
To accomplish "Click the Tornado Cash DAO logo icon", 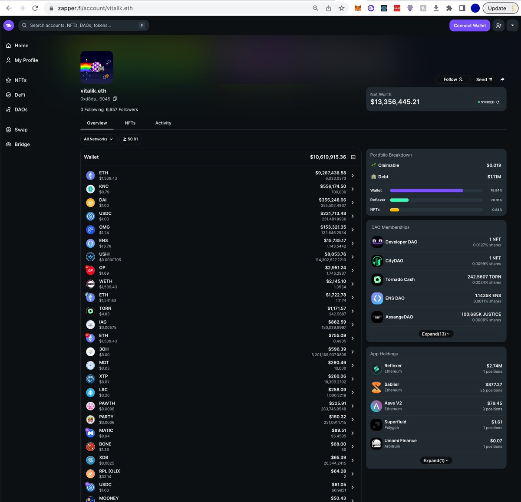I will click(377, 279).
